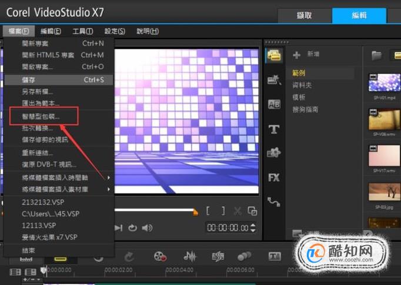Set the mark-out bracket
Viewport: 401px width, 285px height.
point(223,211)
